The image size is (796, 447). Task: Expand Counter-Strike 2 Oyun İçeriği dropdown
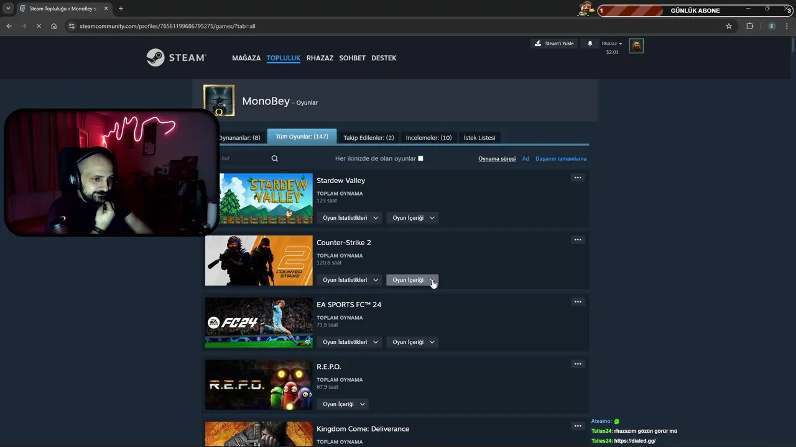[x=412, y=280]
